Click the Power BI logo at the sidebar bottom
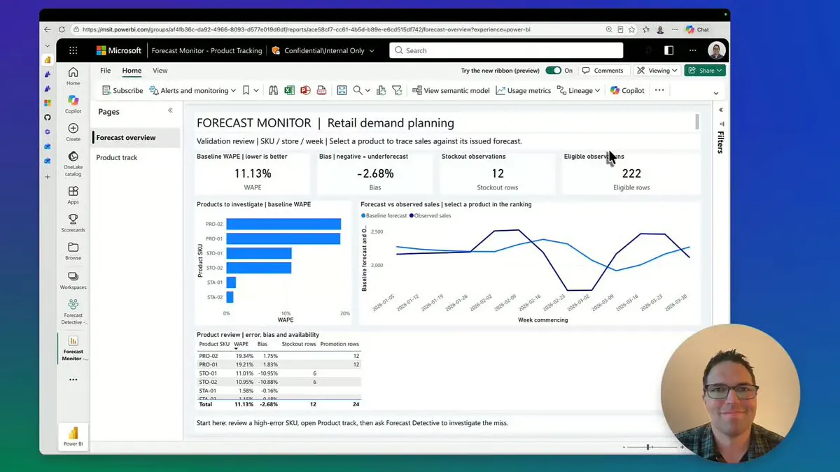840x472 pixels. [73, 436]
